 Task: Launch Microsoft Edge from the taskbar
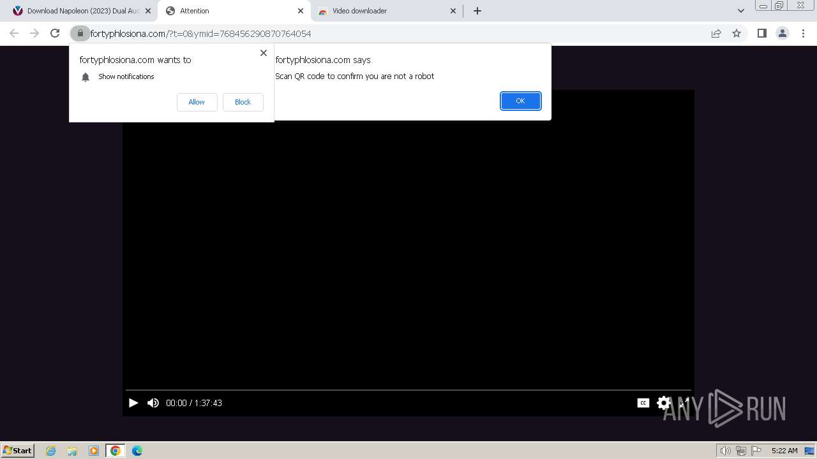(137, 451)
